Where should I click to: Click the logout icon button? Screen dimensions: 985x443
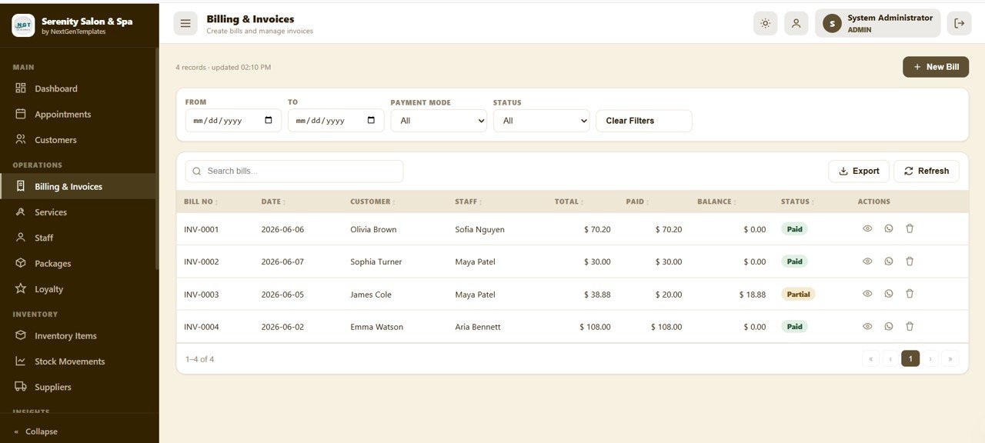tap(959, 23)
